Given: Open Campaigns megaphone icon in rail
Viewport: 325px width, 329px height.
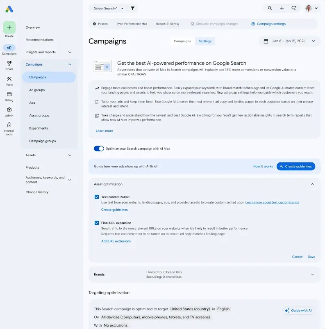Looking at the screenshot, I should [x=9, y=48].
